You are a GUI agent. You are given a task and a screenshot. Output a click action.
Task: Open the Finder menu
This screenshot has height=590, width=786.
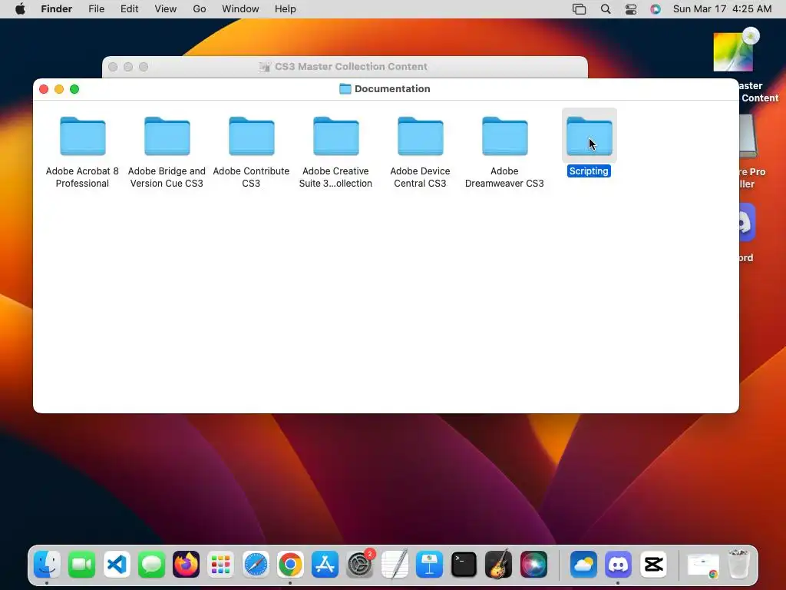(x=57, y=9)
